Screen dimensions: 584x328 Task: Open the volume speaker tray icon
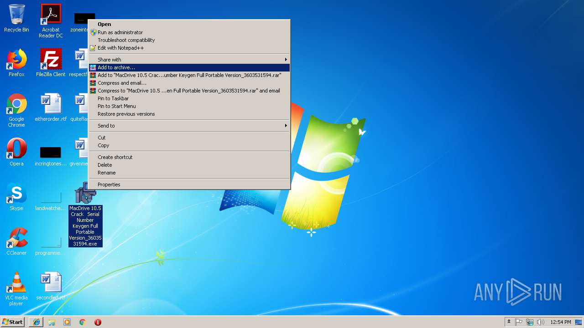point(541,322)
